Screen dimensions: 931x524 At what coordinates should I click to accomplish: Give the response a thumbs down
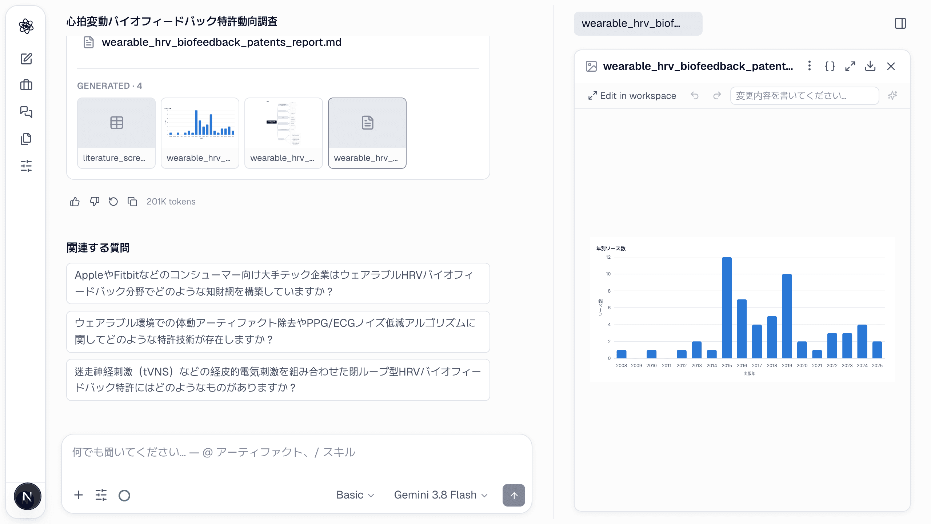[95, 202]
